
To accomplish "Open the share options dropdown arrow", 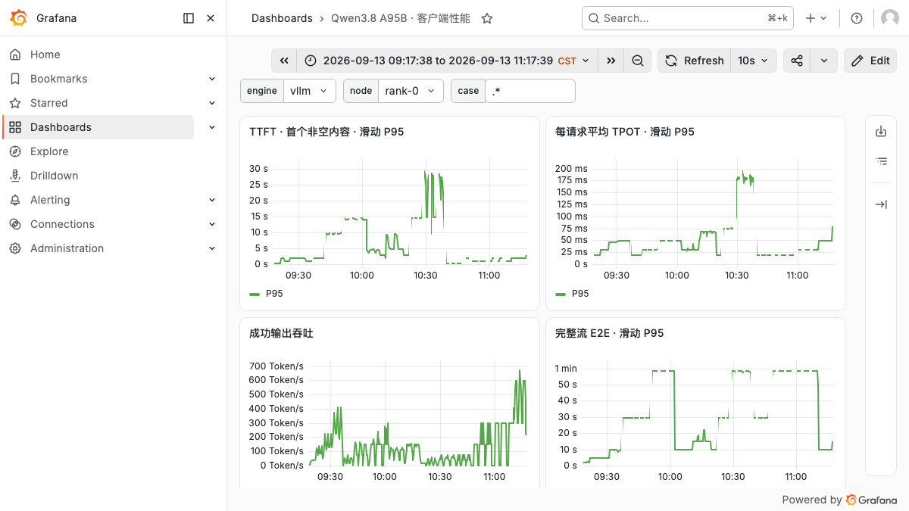I will point(824,61).
